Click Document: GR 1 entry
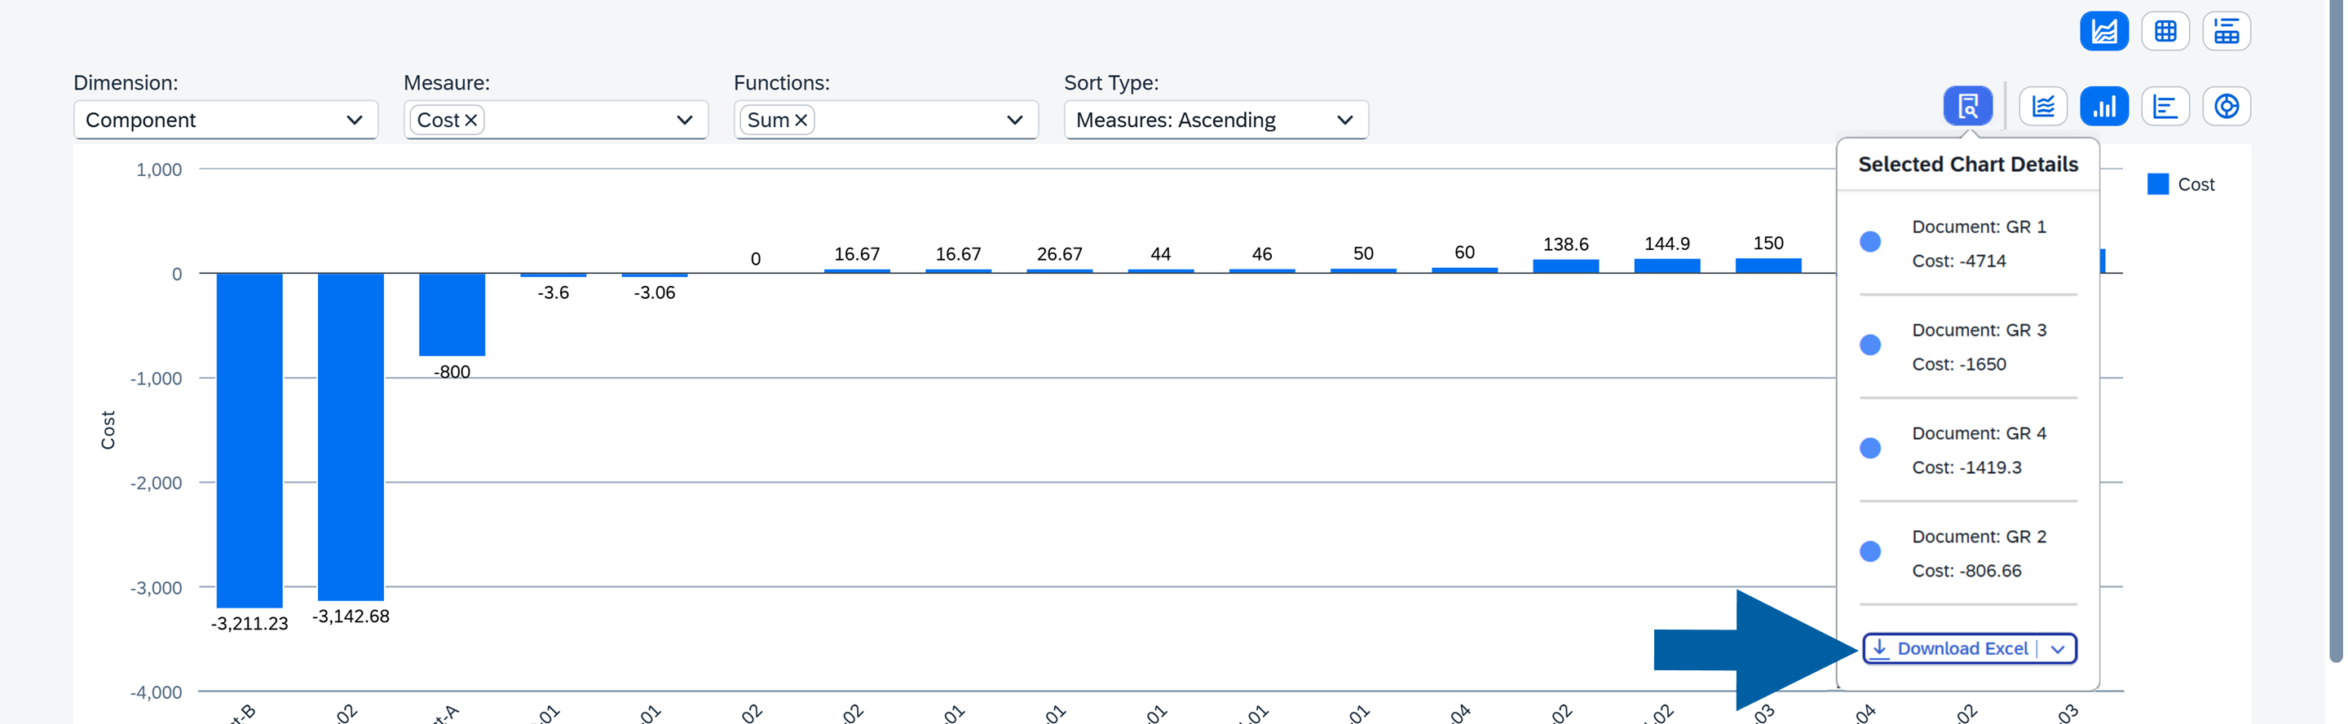 click(x=1979, y=226)
